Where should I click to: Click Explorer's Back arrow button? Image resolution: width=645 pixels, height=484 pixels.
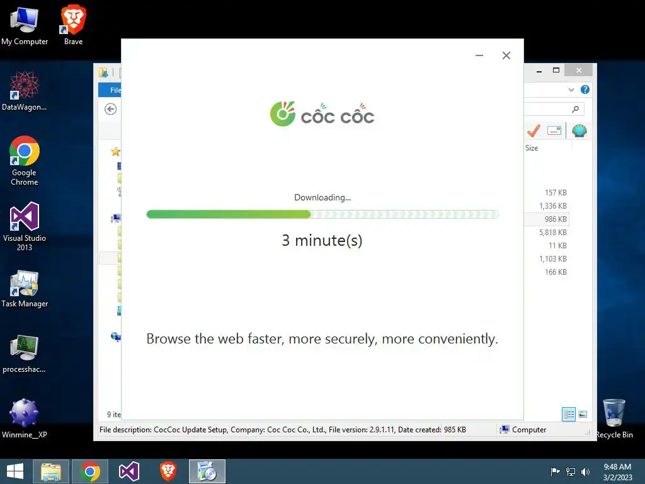coord(110,109)
